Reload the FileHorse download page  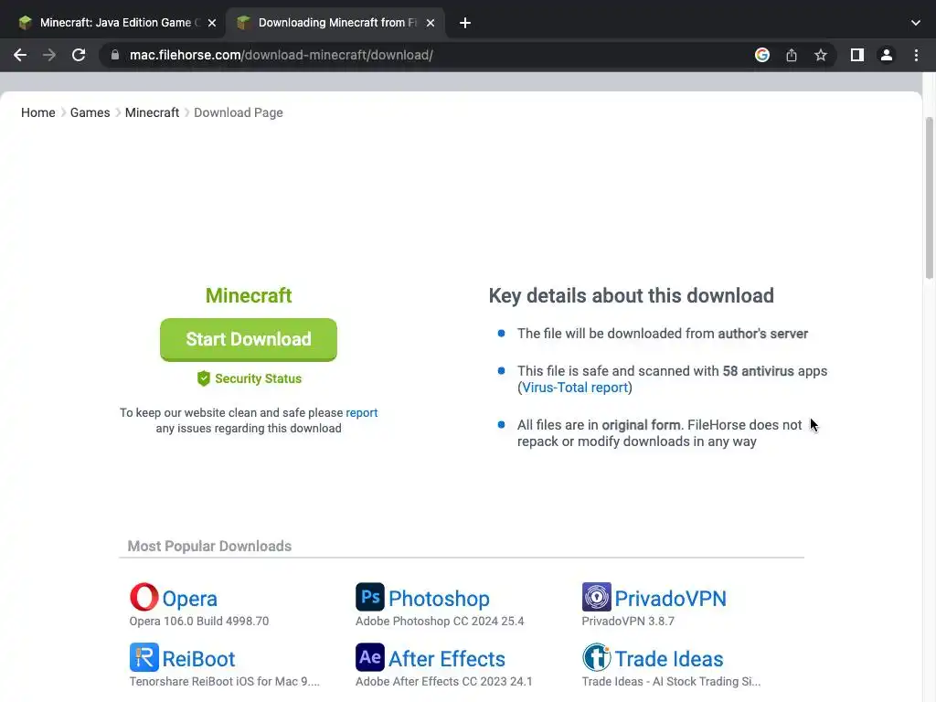[79, 55]
